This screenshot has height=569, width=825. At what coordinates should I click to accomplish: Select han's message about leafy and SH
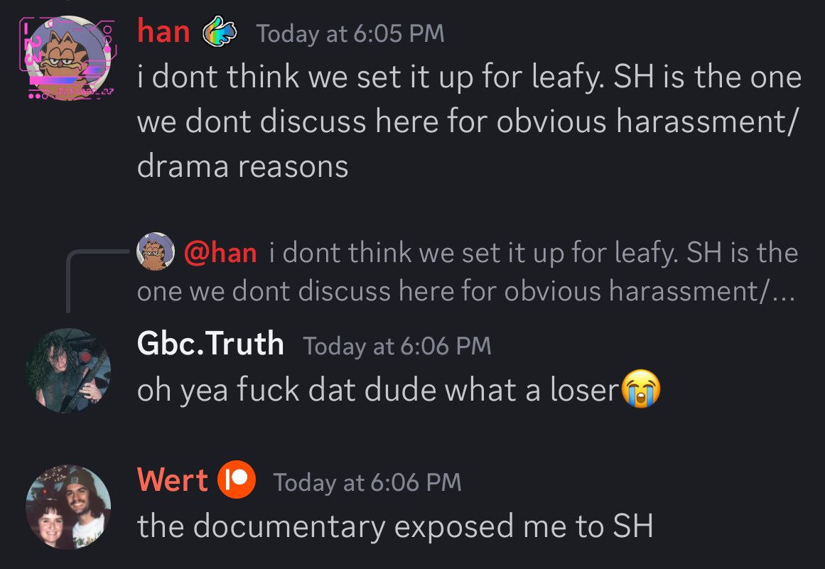pos(469,121)
